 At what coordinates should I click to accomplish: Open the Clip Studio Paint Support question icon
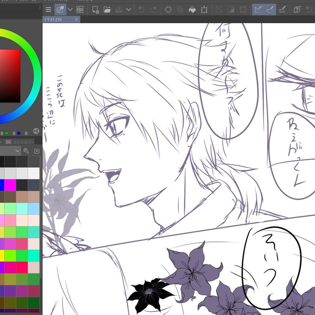pos(297,9)
